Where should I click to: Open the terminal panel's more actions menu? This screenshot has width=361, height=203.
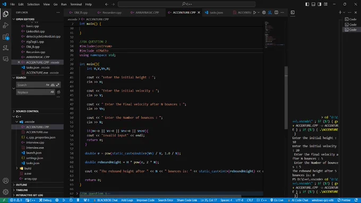[x=349, y=12]
